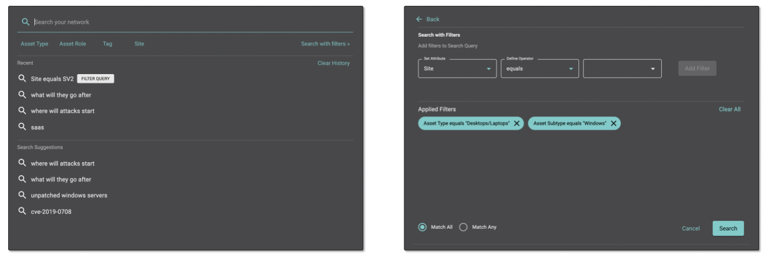Screen dimensions: 769x258
Task: Click Clear History link
Action: tap(333, 63)
